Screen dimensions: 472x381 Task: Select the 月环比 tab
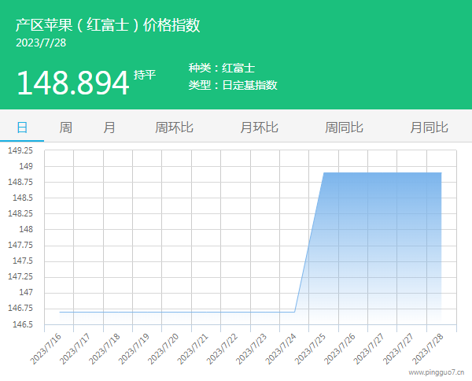pos(259,128)
